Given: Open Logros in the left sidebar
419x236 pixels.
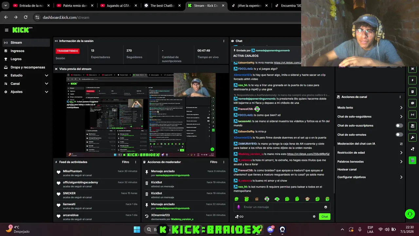Looking at the screenshot, I should pos(26,59).
